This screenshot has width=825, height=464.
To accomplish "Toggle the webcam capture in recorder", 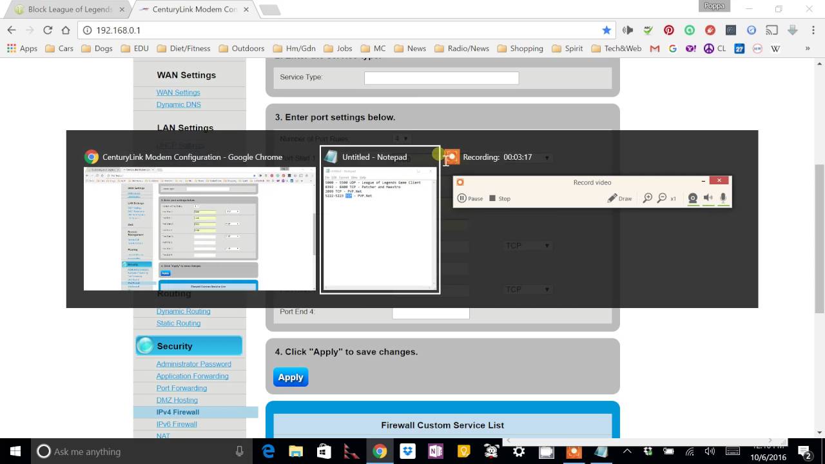I will tap(693, 198).
